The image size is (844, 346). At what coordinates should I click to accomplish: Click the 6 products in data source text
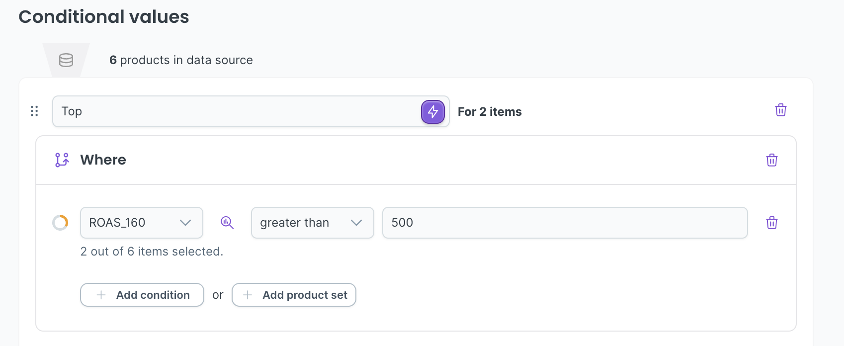pos(181,60)
